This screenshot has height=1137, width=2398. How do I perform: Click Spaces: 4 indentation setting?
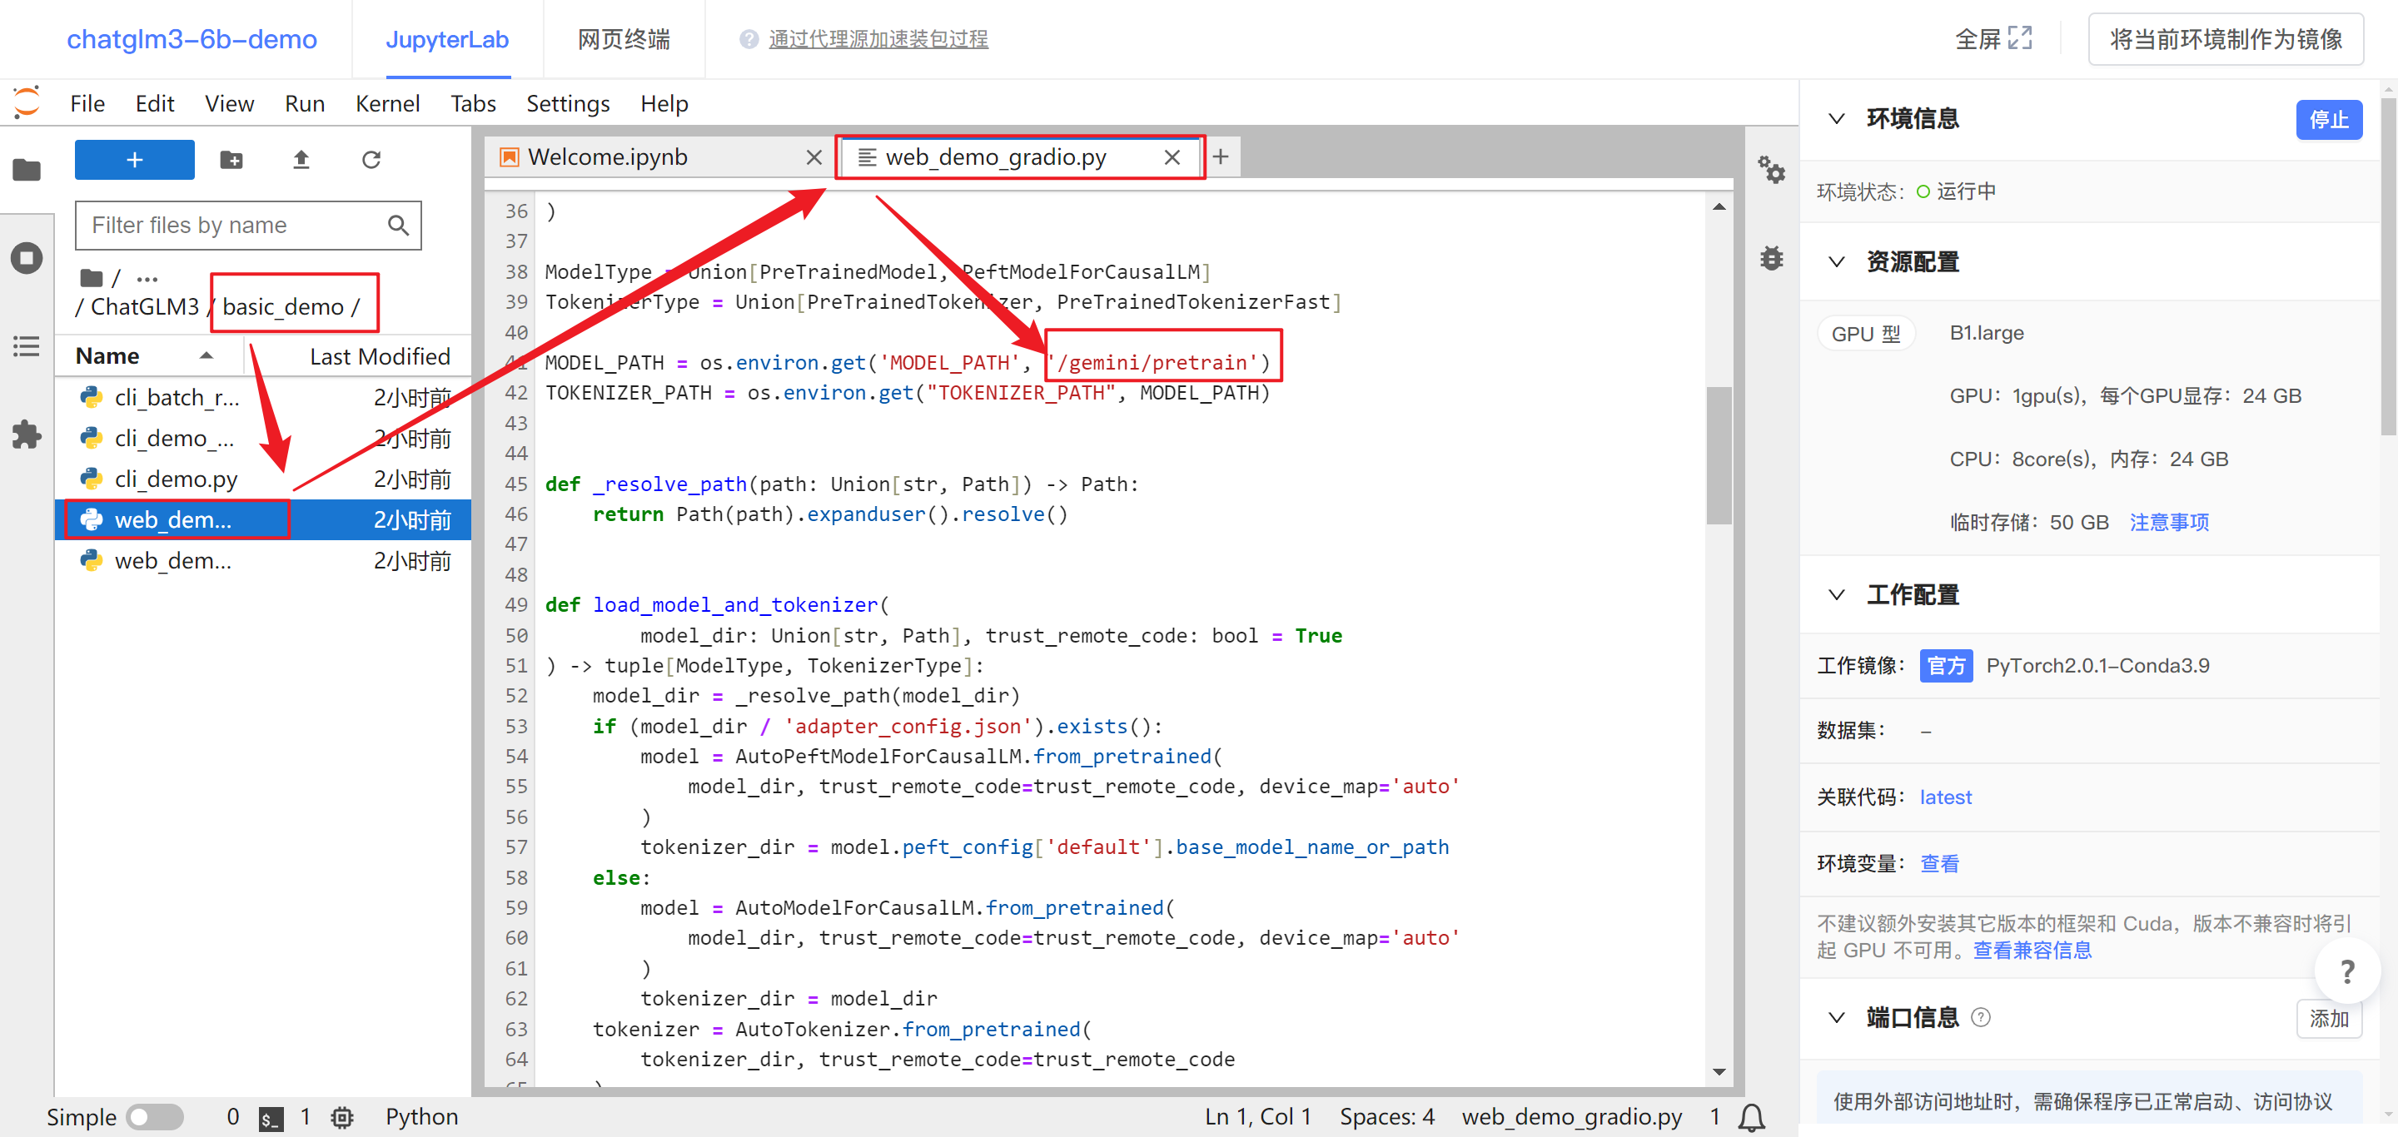click(1386, 1116)
